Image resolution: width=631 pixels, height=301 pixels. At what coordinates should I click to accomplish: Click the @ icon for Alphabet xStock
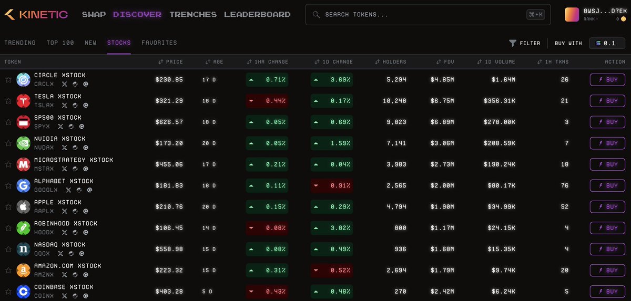pyautogui.click(x=90, y=190)
